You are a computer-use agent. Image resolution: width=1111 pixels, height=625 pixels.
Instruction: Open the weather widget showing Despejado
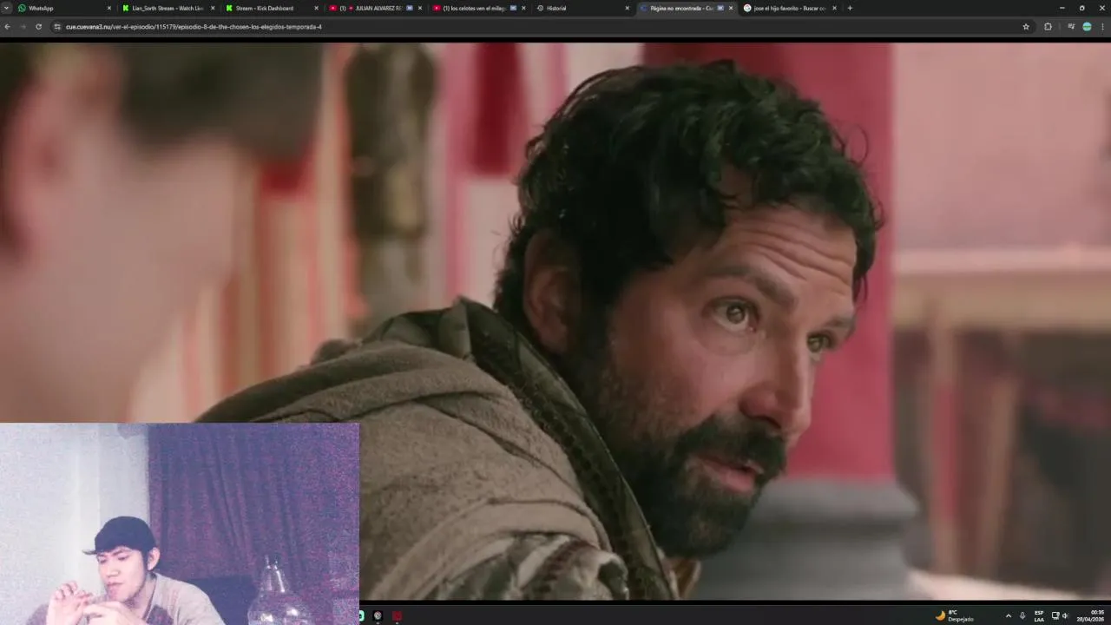(955, 615)
